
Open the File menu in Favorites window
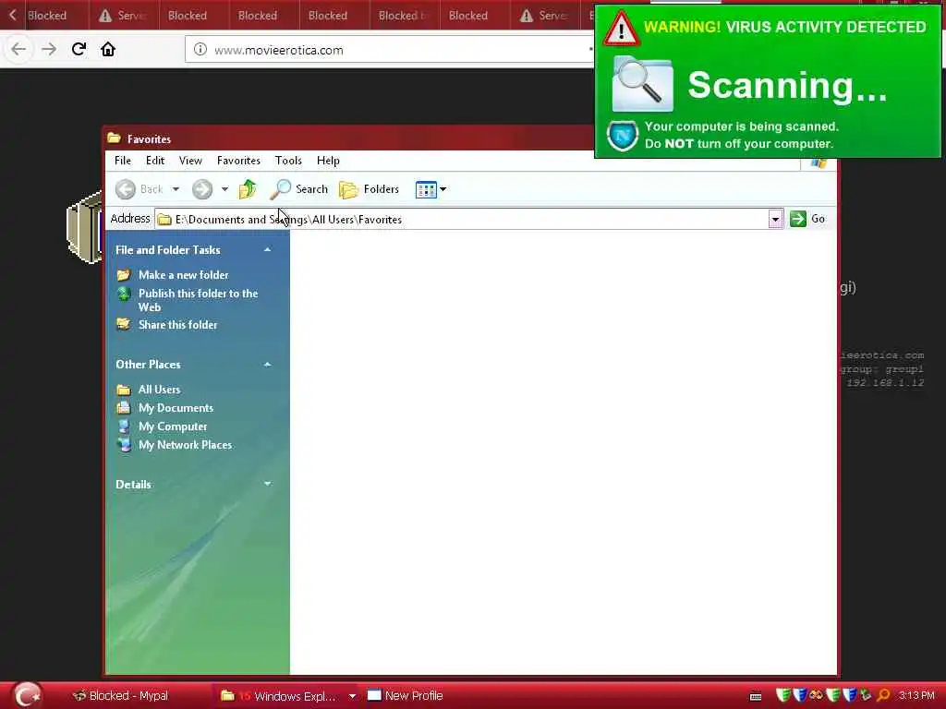[123, 161]
